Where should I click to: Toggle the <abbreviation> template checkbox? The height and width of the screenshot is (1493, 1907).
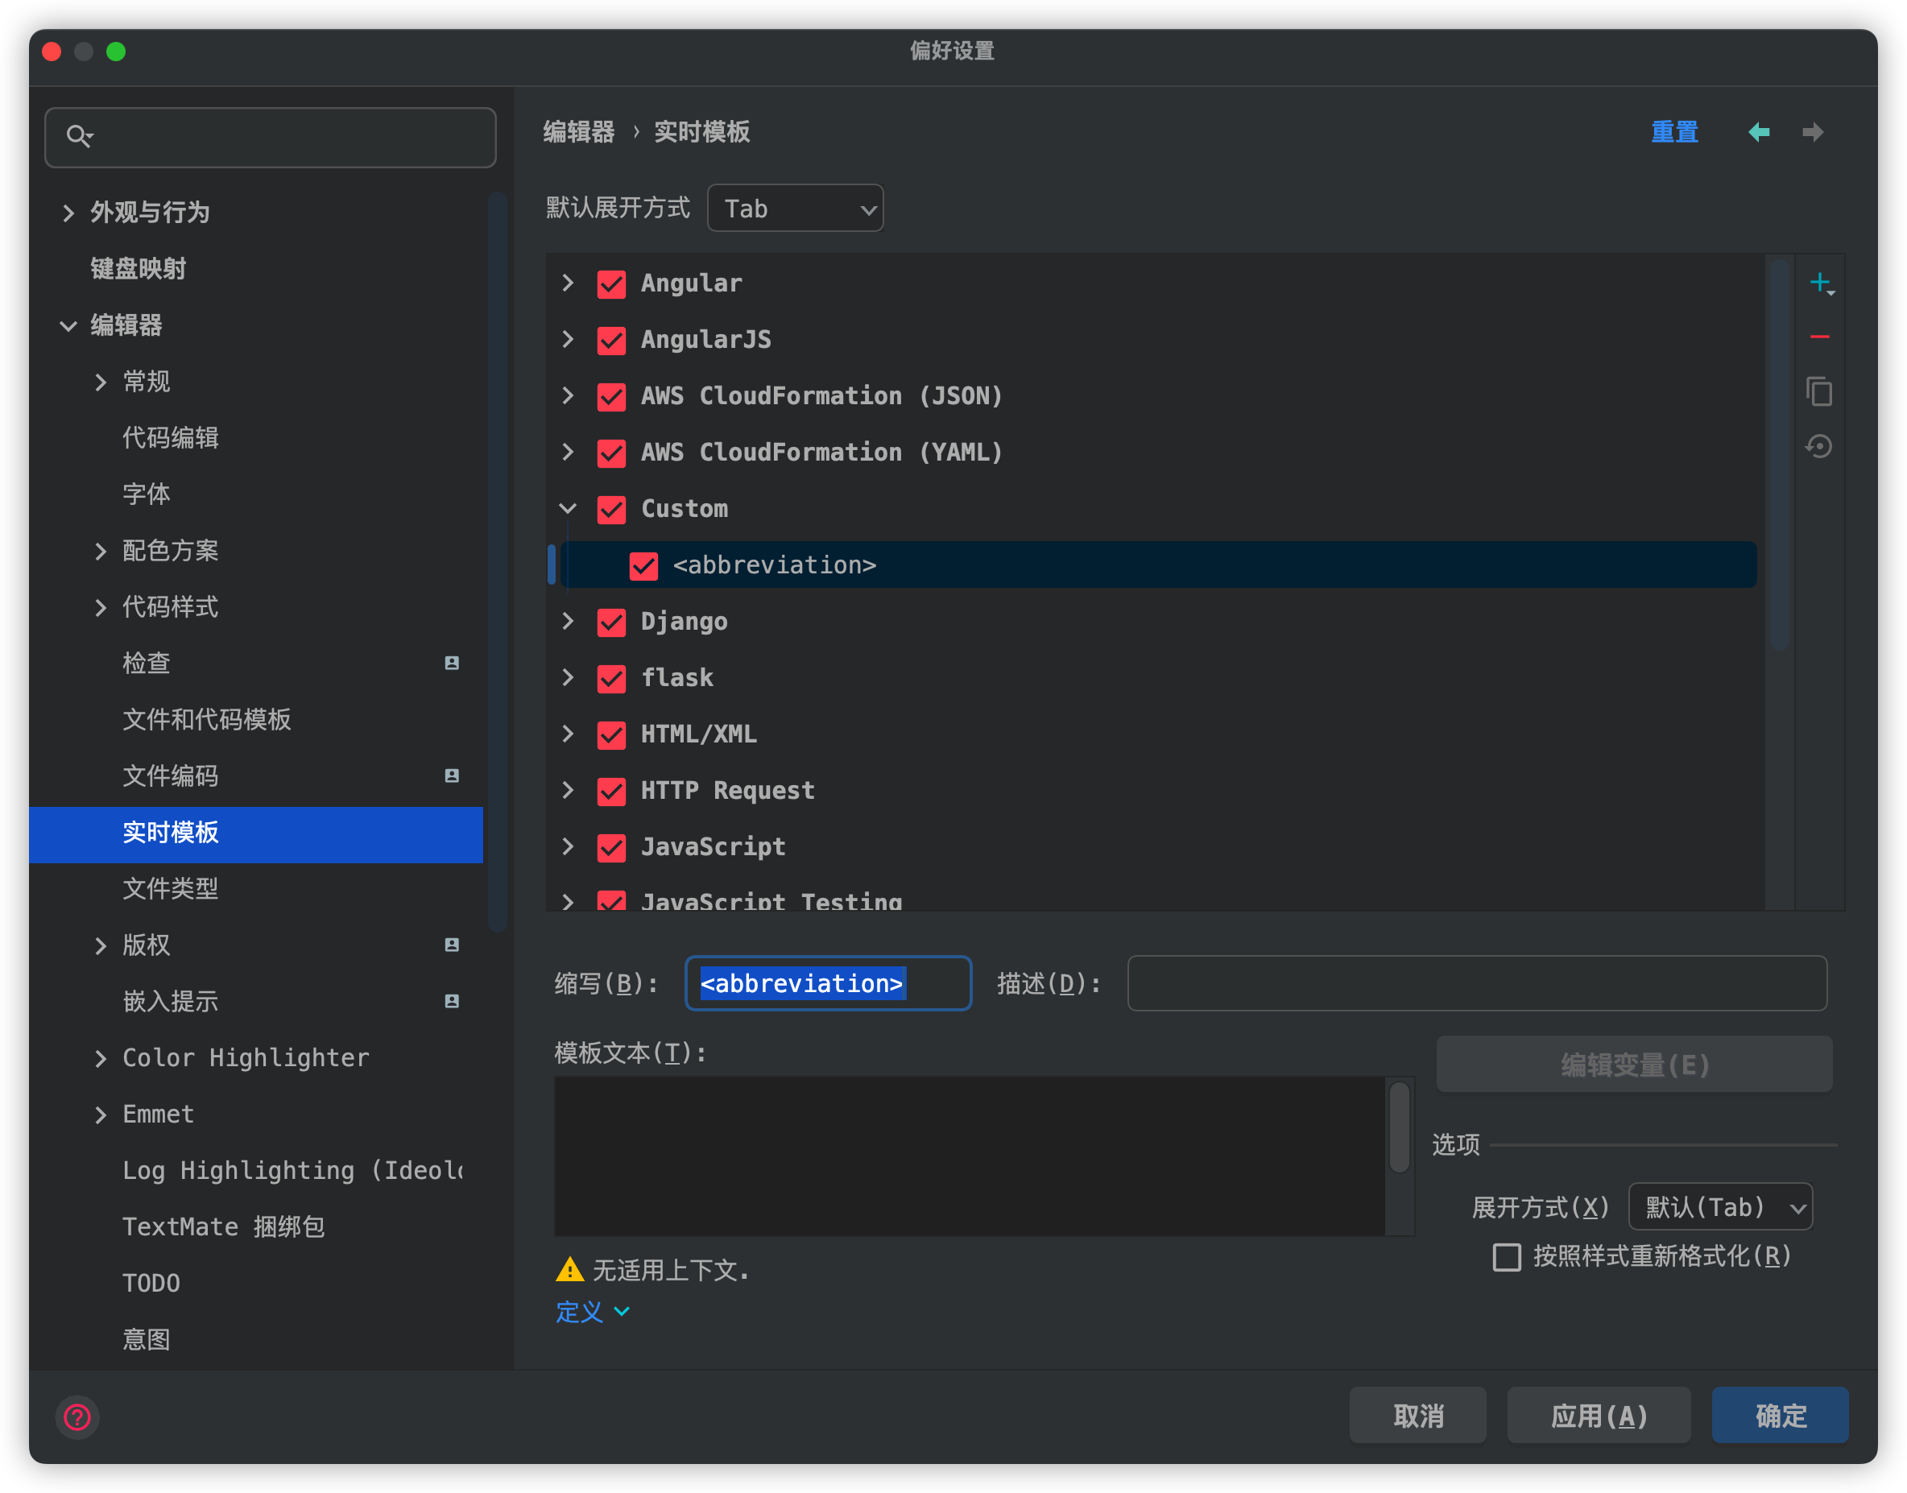tap(643, 565)
